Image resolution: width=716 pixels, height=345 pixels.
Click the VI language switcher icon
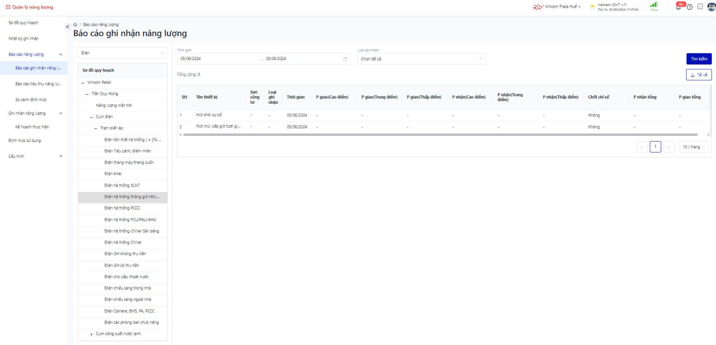coord(700,6)
